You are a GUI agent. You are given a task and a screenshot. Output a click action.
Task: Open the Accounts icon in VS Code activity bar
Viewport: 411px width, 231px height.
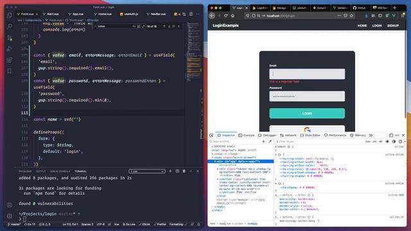10,205
